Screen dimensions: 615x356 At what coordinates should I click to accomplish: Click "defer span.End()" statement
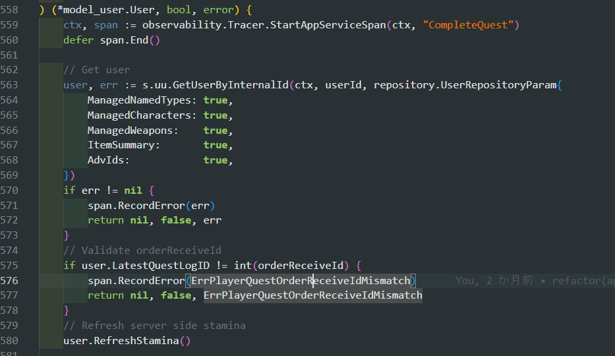[x=112, y=40]
